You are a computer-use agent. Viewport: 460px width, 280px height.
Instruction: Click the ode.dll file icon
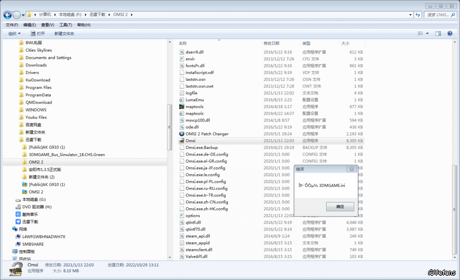[x=182, y=127]
